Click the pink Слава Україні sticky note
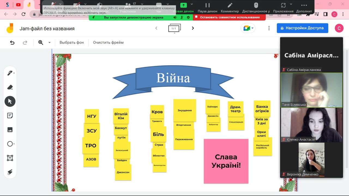This screenshot has width=349, height=196. 226,161
